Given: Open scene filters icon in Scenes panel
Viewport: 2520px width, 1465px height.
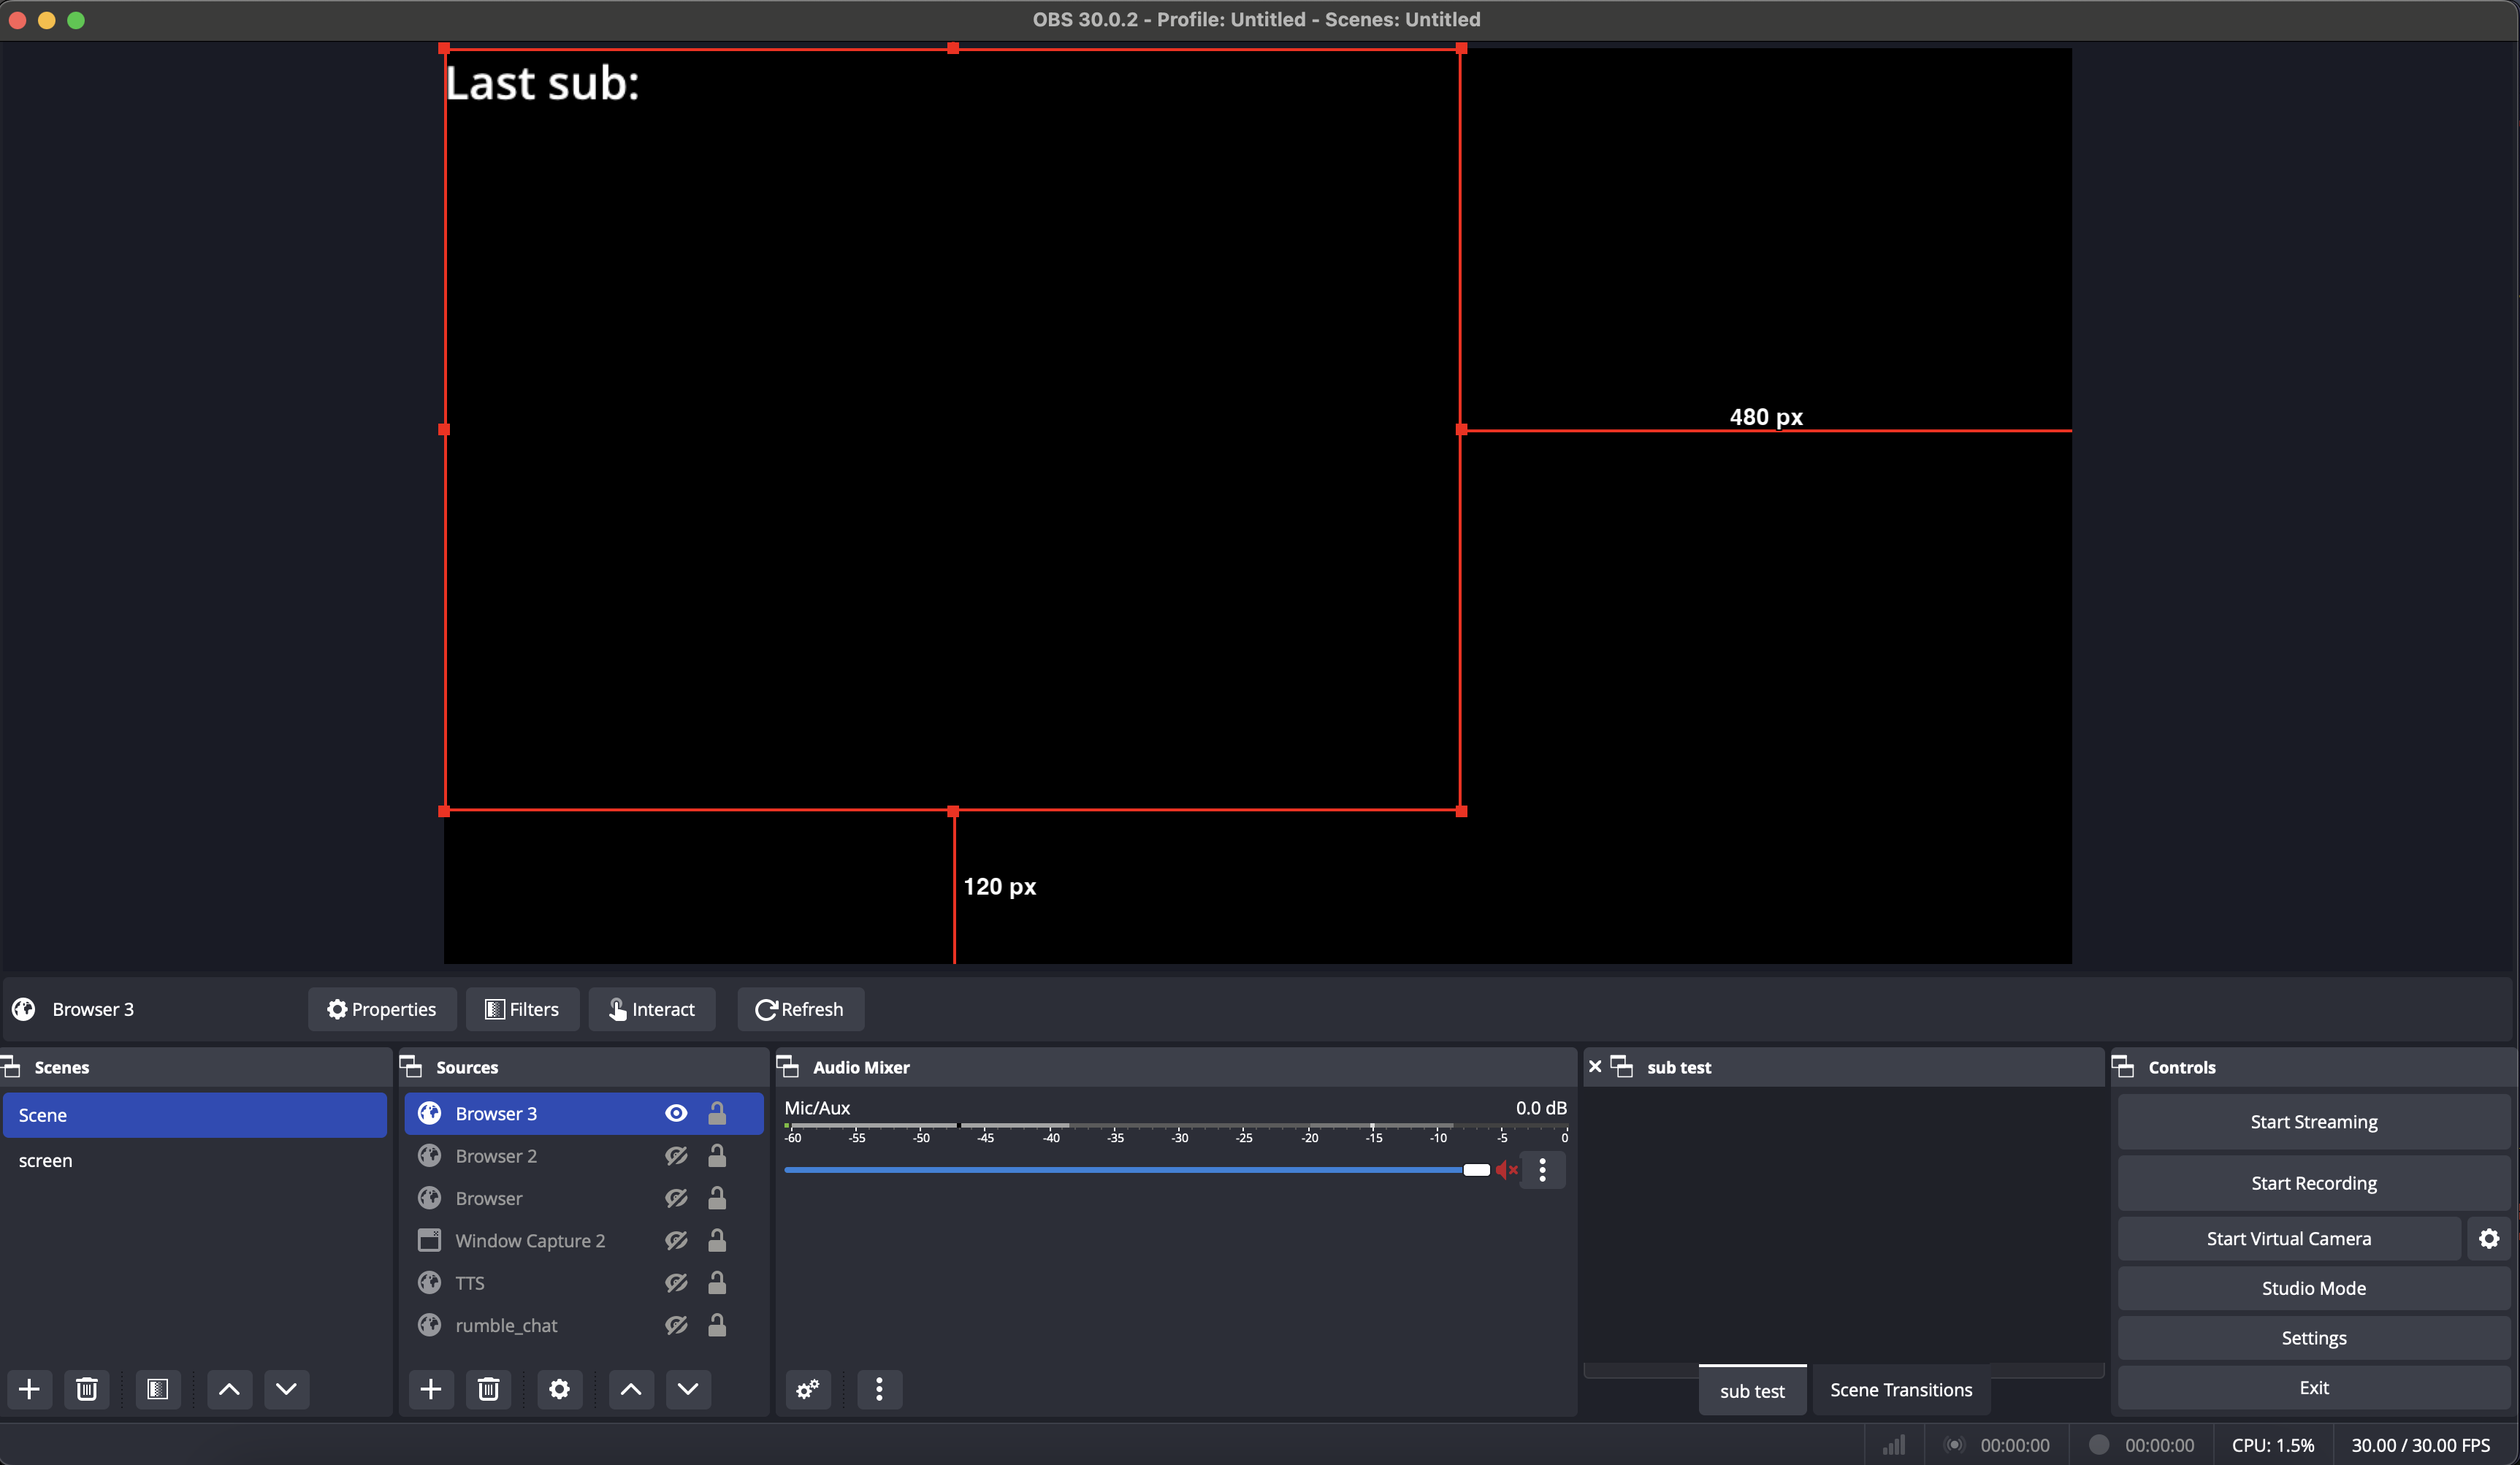Looking at the screenshot, I should 157,1389.
